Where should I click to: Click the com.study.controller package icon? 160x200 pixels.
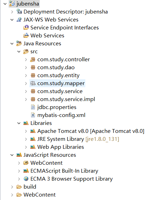(x=33, y=60)
